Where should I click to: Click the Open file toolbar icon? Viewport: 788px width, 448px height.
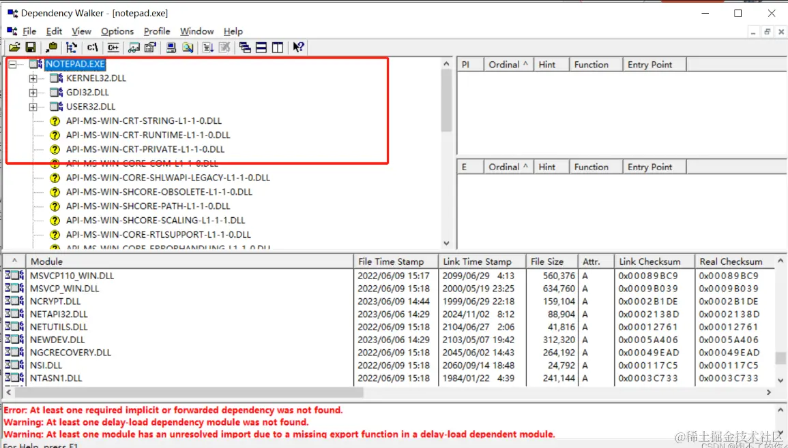[14, 48]
